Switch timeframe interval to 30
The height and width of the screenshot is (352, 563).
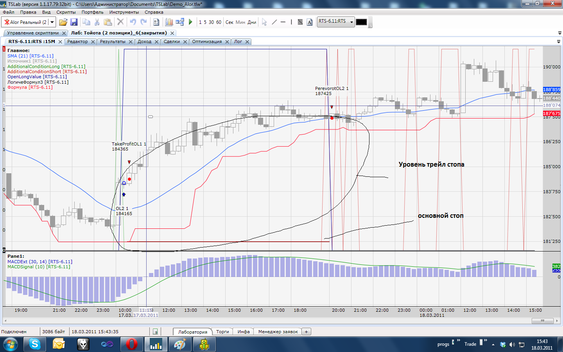(211, 22)
